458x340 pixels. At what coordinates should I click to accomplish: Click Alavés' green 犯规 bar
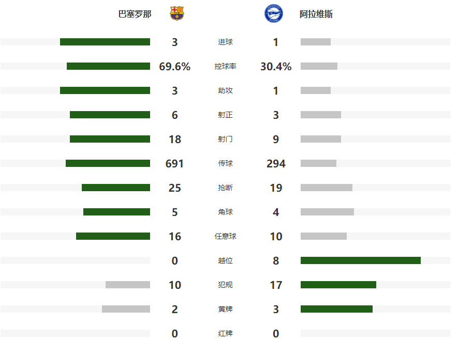click(338, 285)
